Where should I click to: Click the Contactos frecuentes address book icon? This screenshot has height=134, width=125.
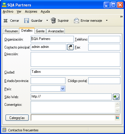[x=4, y=130]
